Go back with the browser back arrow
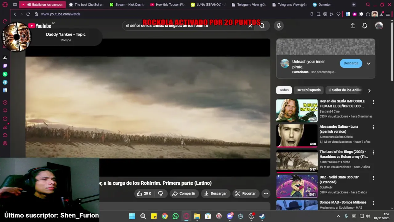Image resolution: width=394 pixels, height=222 pixels. (x=15, y=14)
